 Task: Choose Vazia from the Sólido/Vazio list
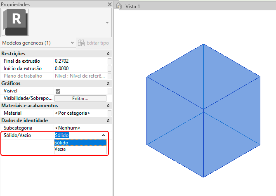[60, 149]
